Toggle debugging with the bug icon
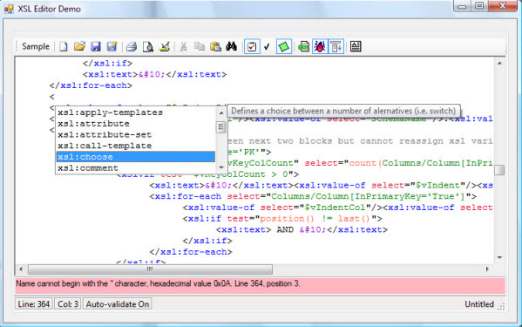522x327 pixels. (x=320, y=46)
